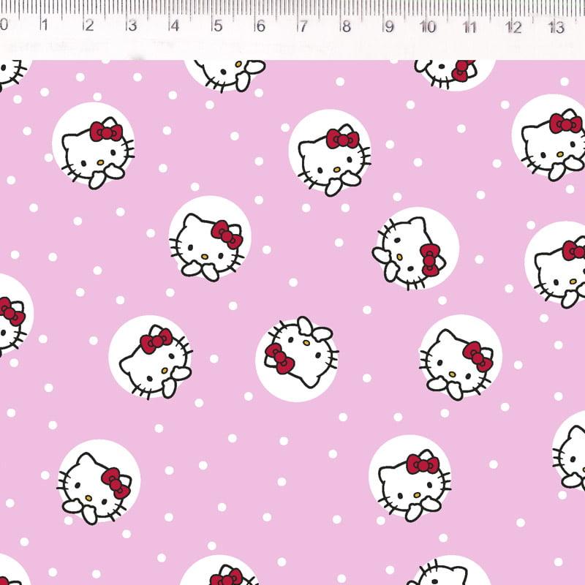
Task: Click the ruler mark labeled 4
Action: (174, 26)
